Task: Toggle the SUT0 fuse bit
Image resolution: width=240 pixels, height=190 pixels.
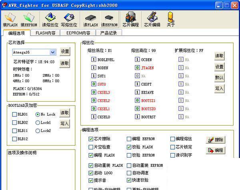Action: (94, 84)
